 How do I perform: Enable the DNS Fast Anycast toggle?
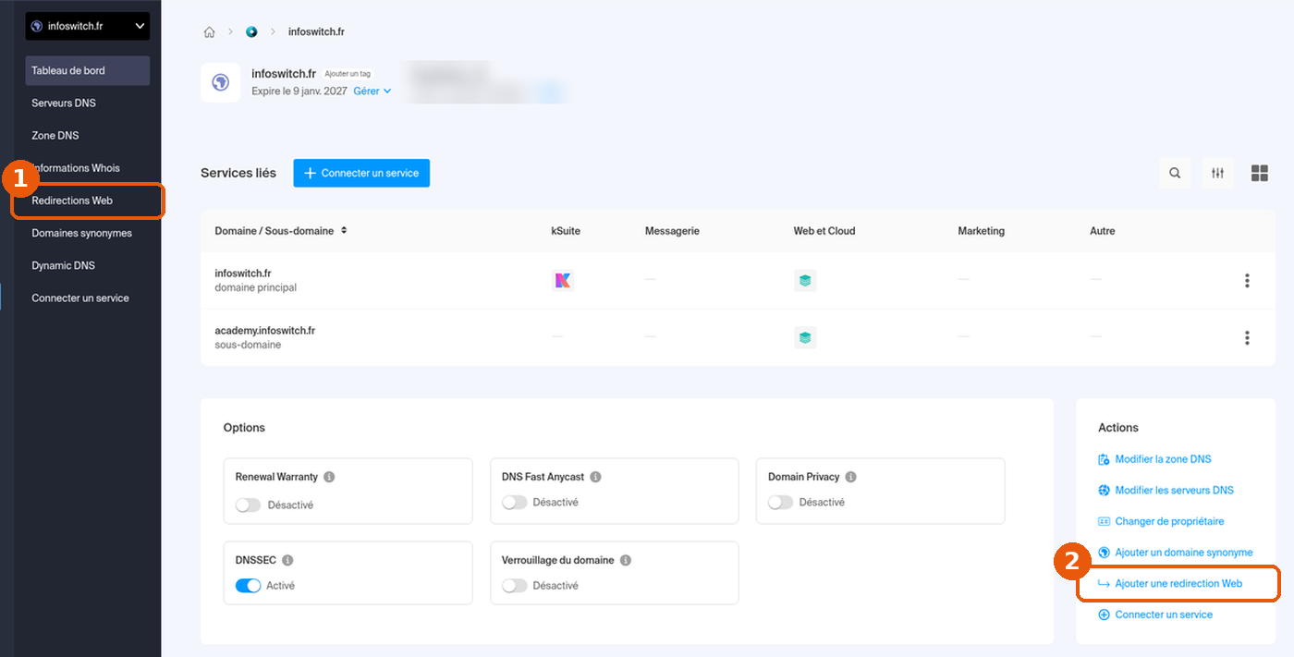514,503
